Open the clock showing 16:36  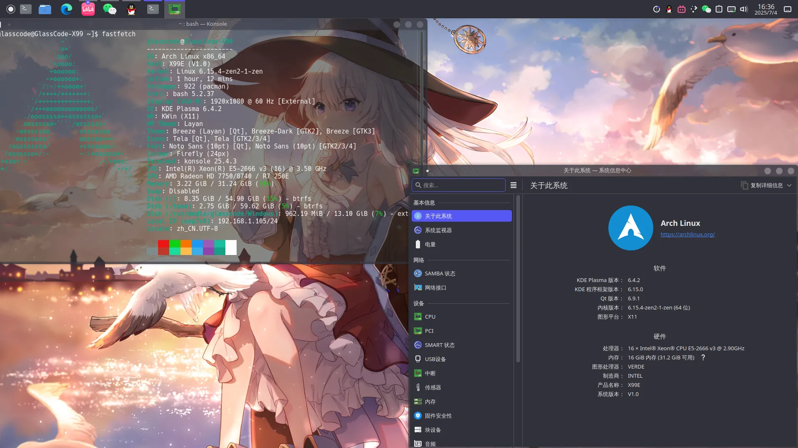(x=766, y=9)
